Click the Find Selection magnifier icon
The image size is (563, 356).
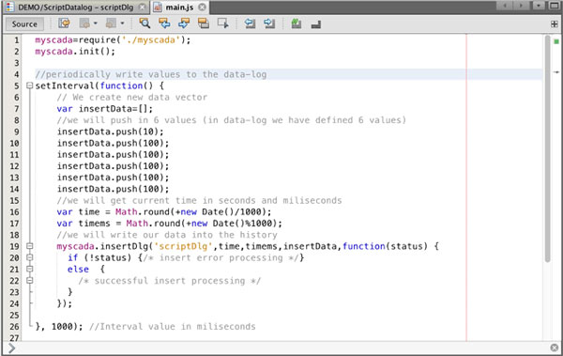tap(145, 23)
